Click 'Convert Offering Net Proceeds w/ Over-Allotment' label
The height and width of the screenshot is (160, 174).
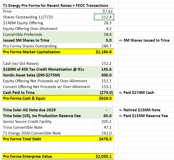(47, 87)
